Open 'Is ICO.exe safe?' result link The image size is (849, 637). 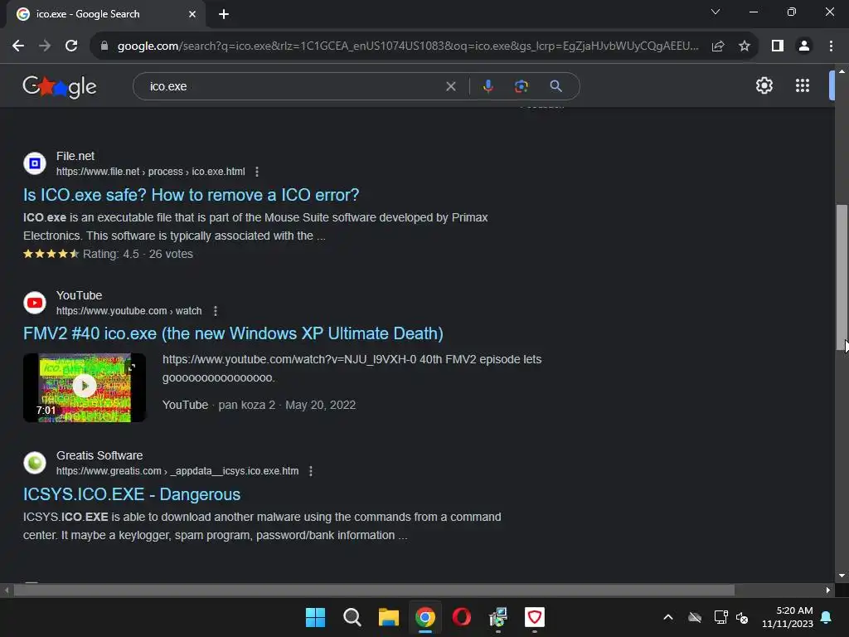point(192,195)
